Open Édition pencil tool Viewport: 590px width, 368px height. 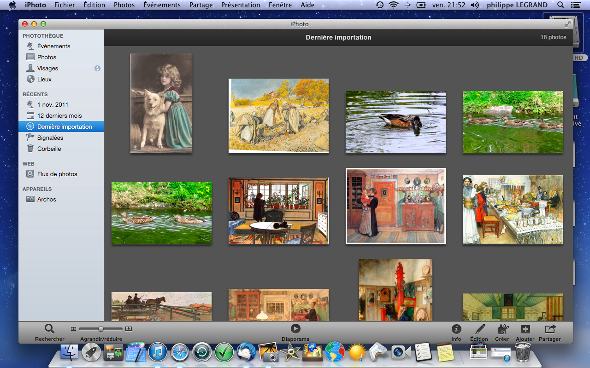(x=480, y=329)
